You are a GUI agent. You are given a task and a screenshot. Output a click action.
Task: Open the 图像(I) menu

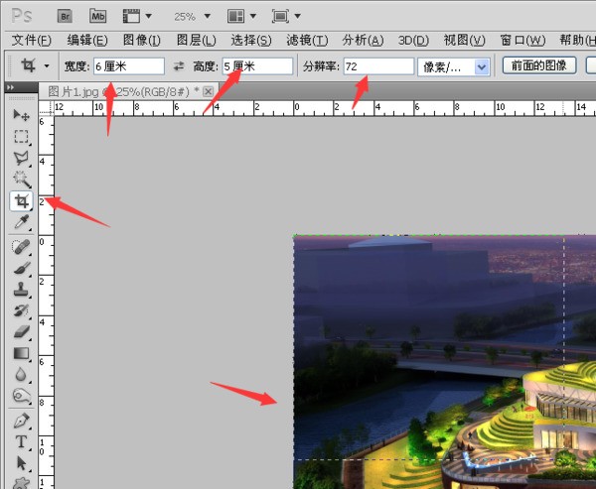tap(141, 40)
